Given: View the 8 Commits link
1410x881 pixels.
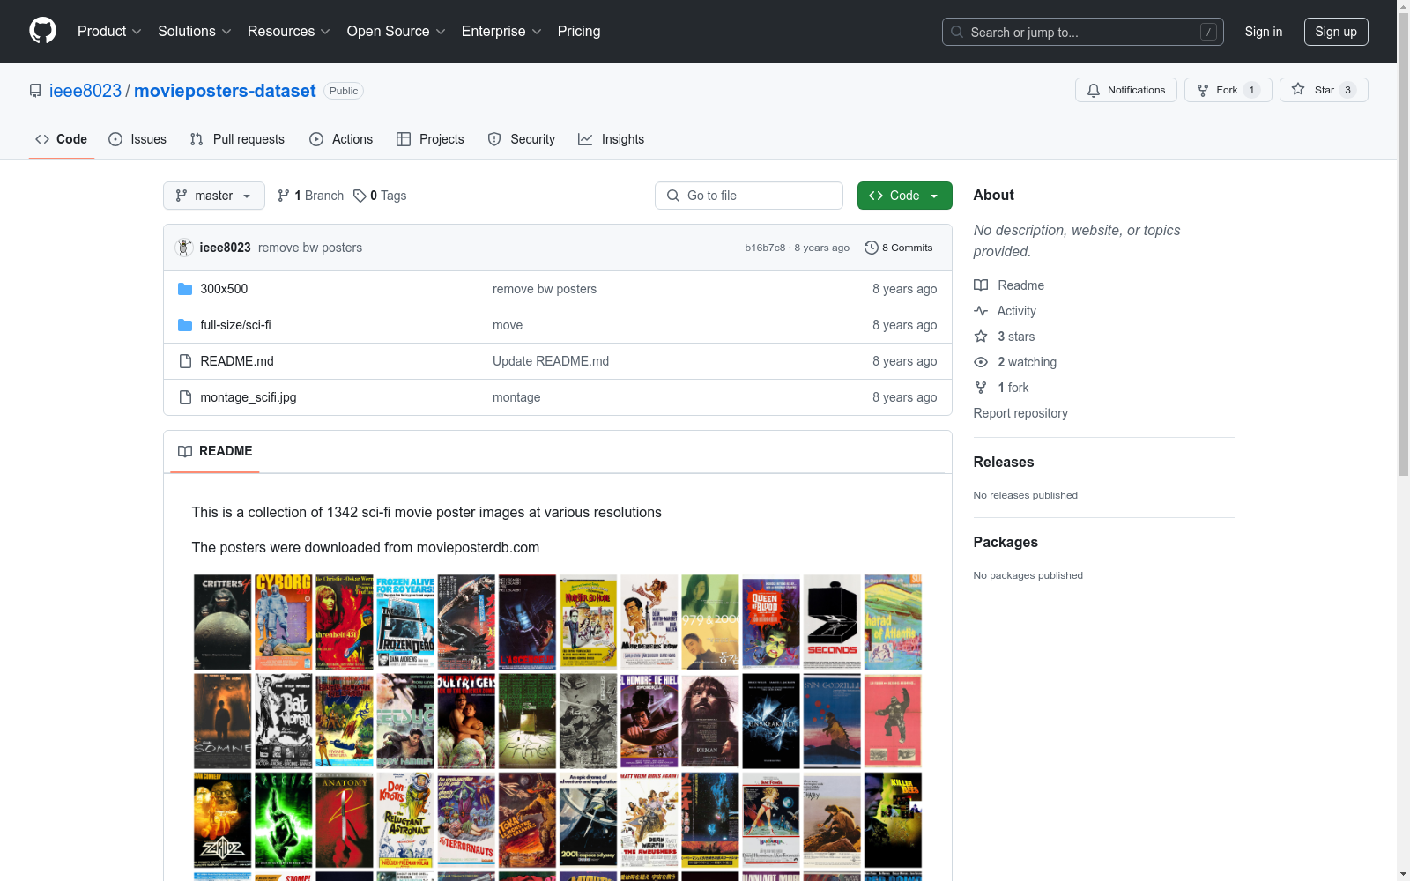Looking at the screenshot, I should [x=899, y=248].
